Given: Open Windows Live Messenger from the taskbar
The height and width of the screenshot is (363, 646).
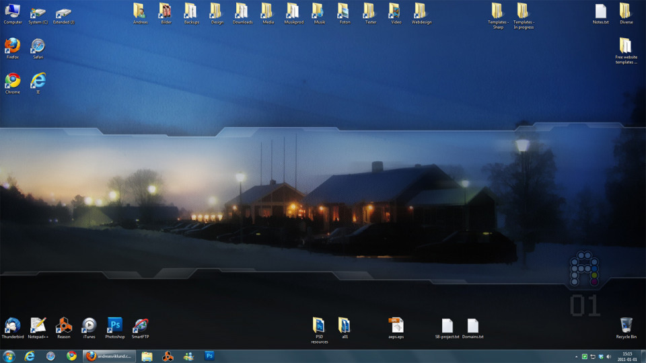Looking at the screenshot, I should (x=188, y=356).
